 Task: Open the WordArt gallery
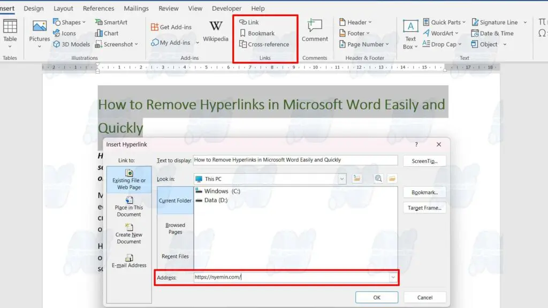pyautogui.click(x=440, y=33)
